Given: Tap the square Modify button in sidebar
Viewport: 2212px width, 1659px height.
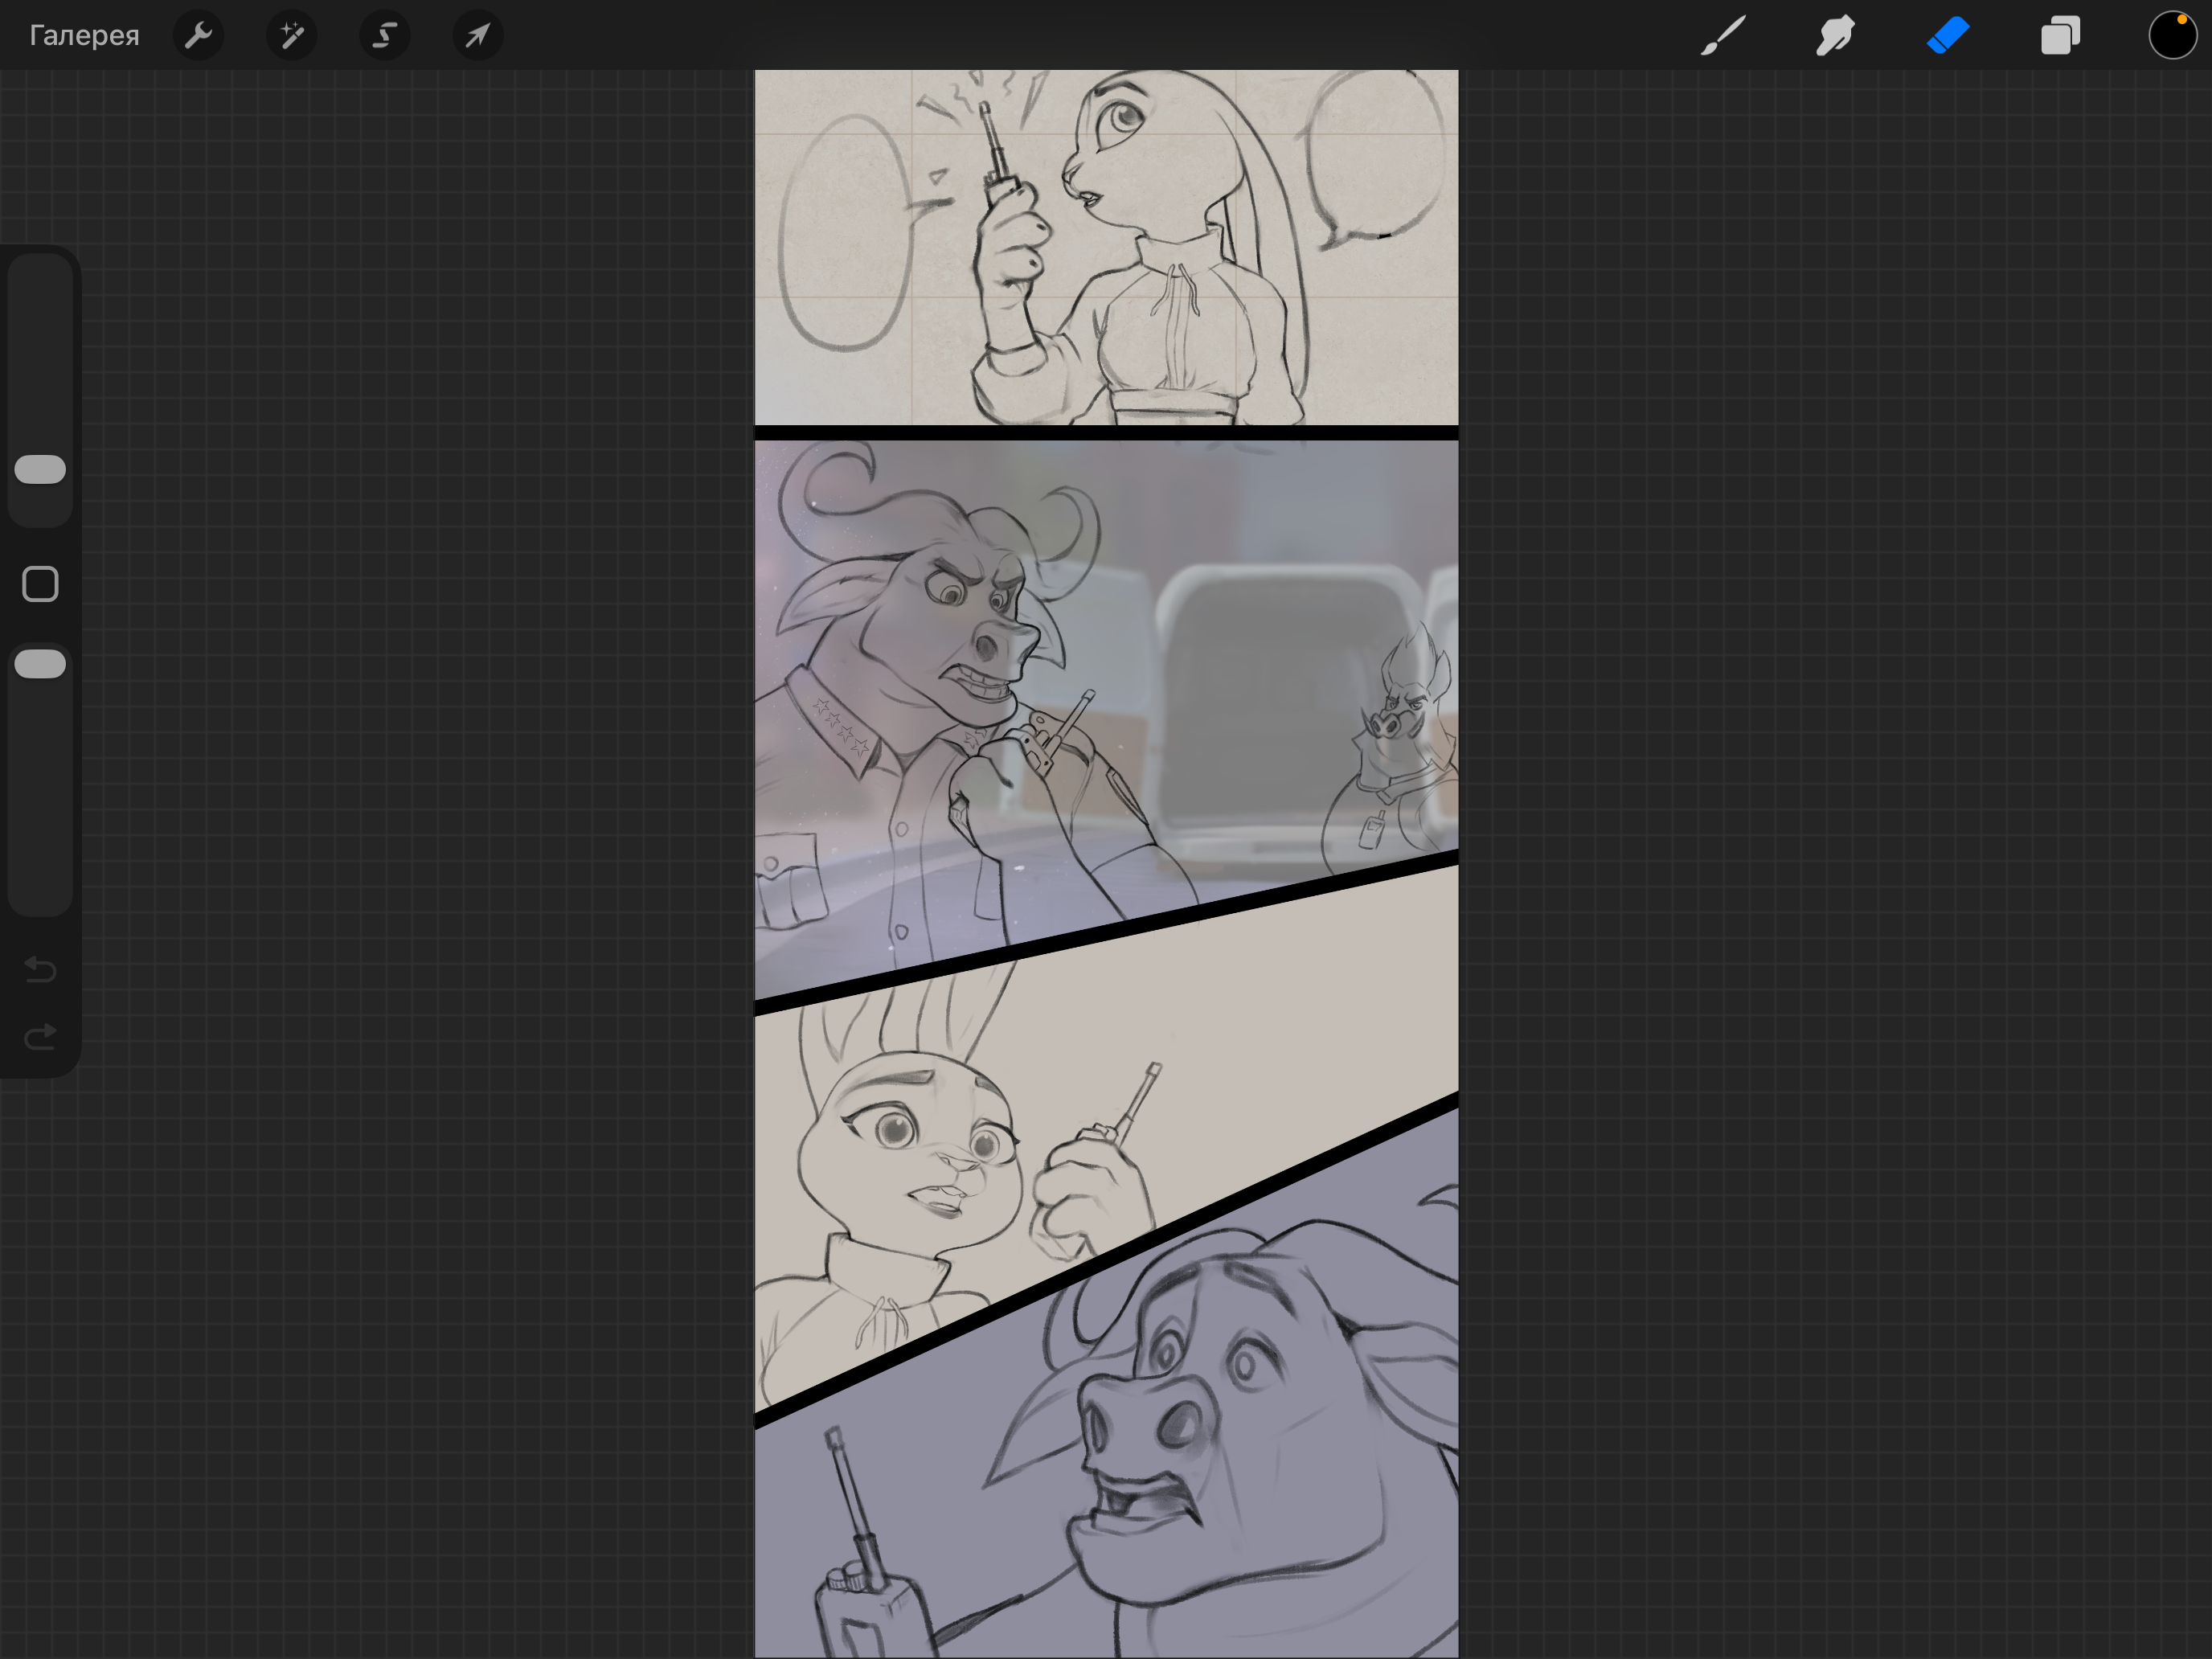Looking at the screenshot, I should [41, 584].
